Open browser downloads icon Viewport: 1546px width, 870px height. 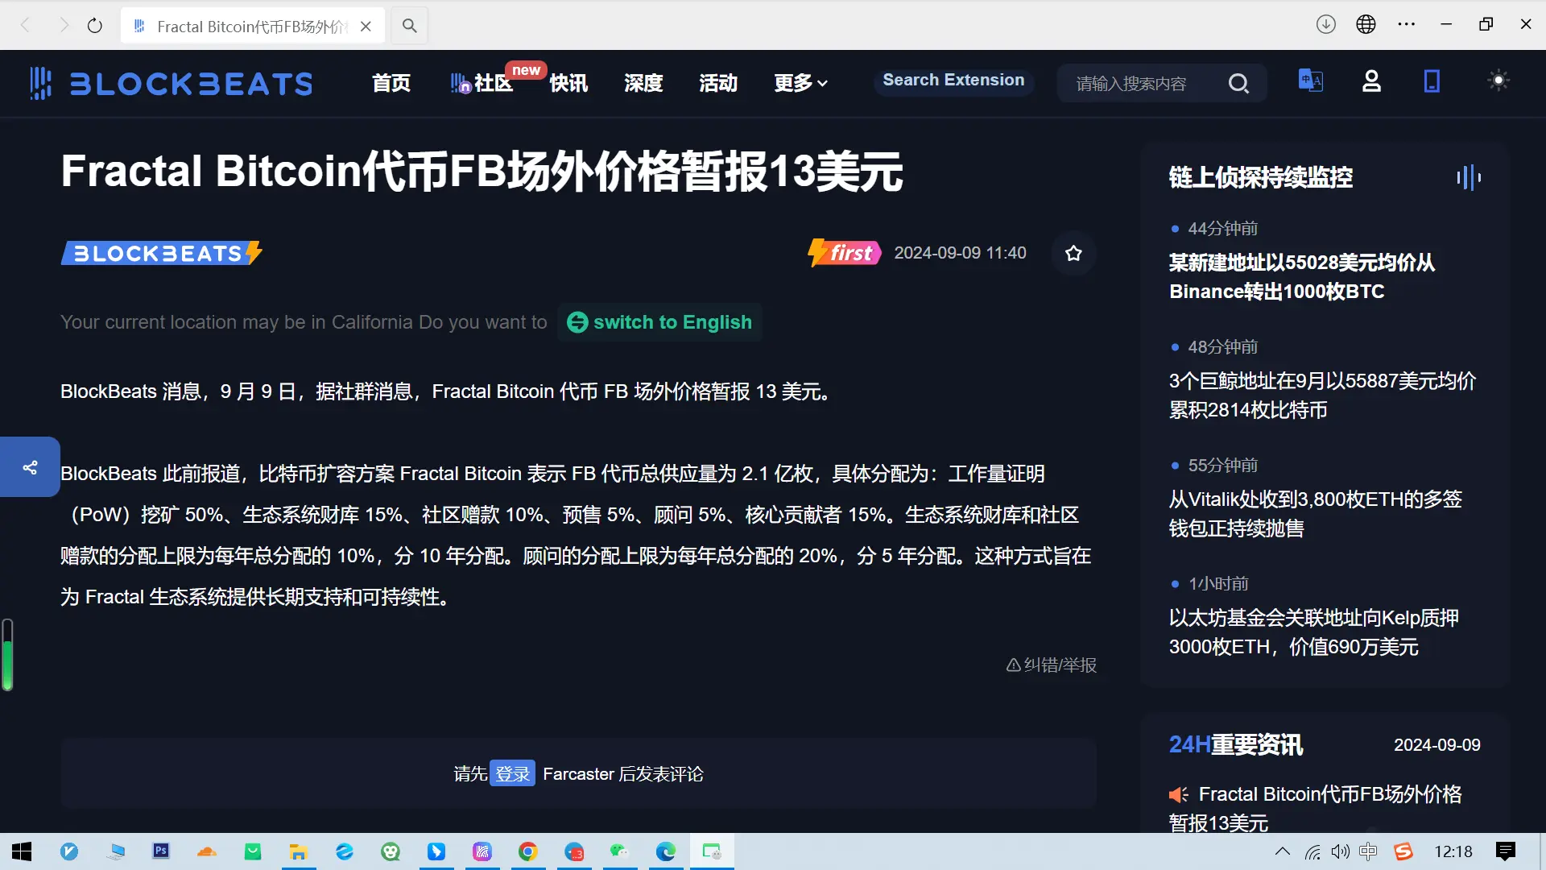[x=1325, y=24]
